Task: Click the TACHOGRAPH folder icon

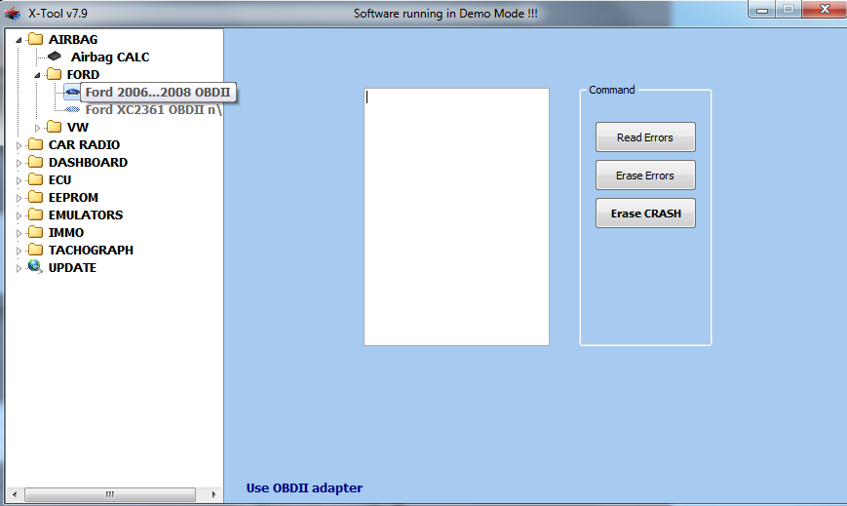Action: 35,250
